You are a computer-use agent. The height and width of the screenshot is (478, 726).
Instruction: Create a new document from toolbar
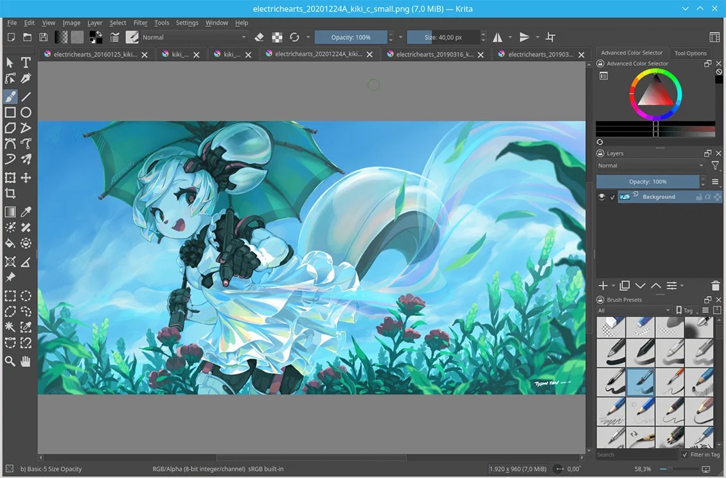(x=11, y=37)
